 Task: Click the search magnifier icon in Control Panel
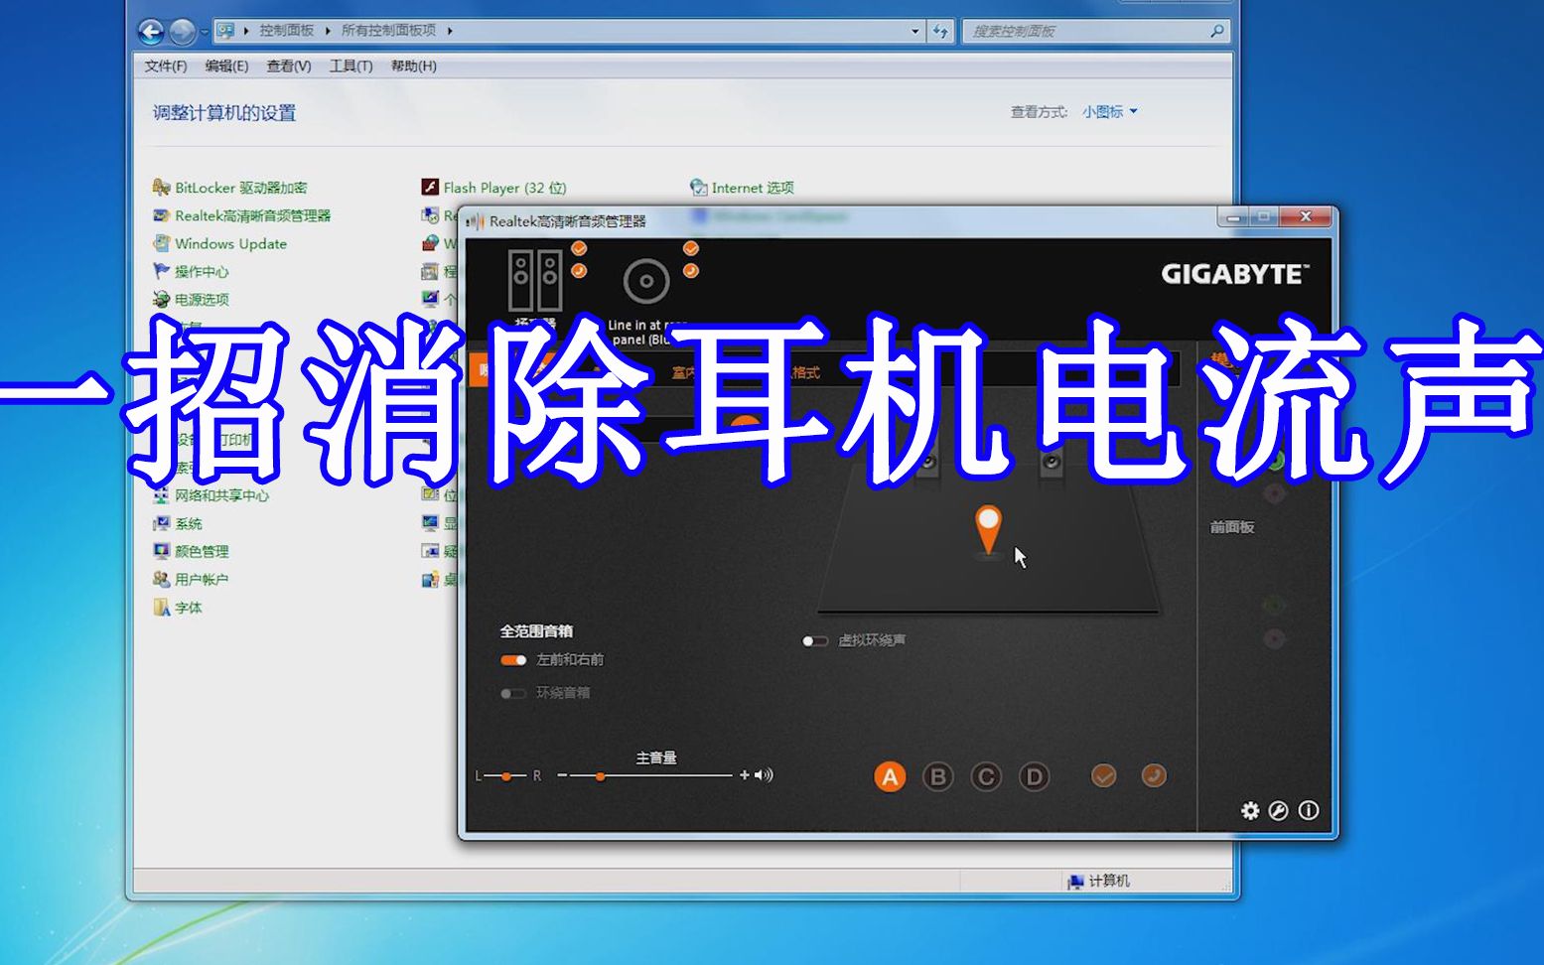[x=1217, y=32]
